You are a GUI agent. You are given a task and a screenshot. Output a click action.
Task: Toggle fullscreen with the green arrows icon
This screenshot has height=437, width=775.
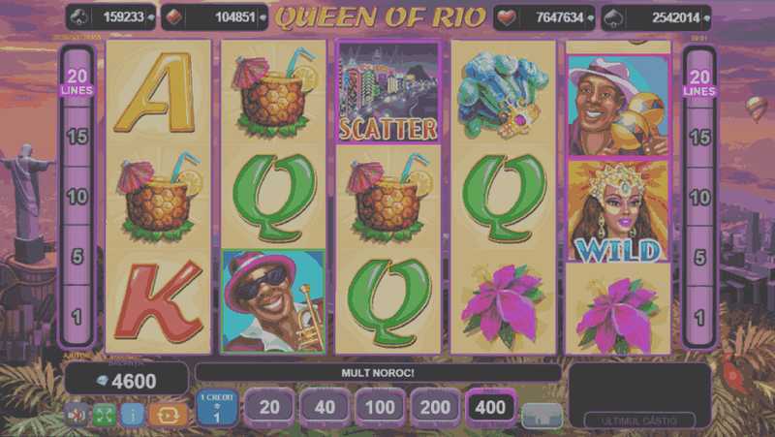[x=105, y=416]
